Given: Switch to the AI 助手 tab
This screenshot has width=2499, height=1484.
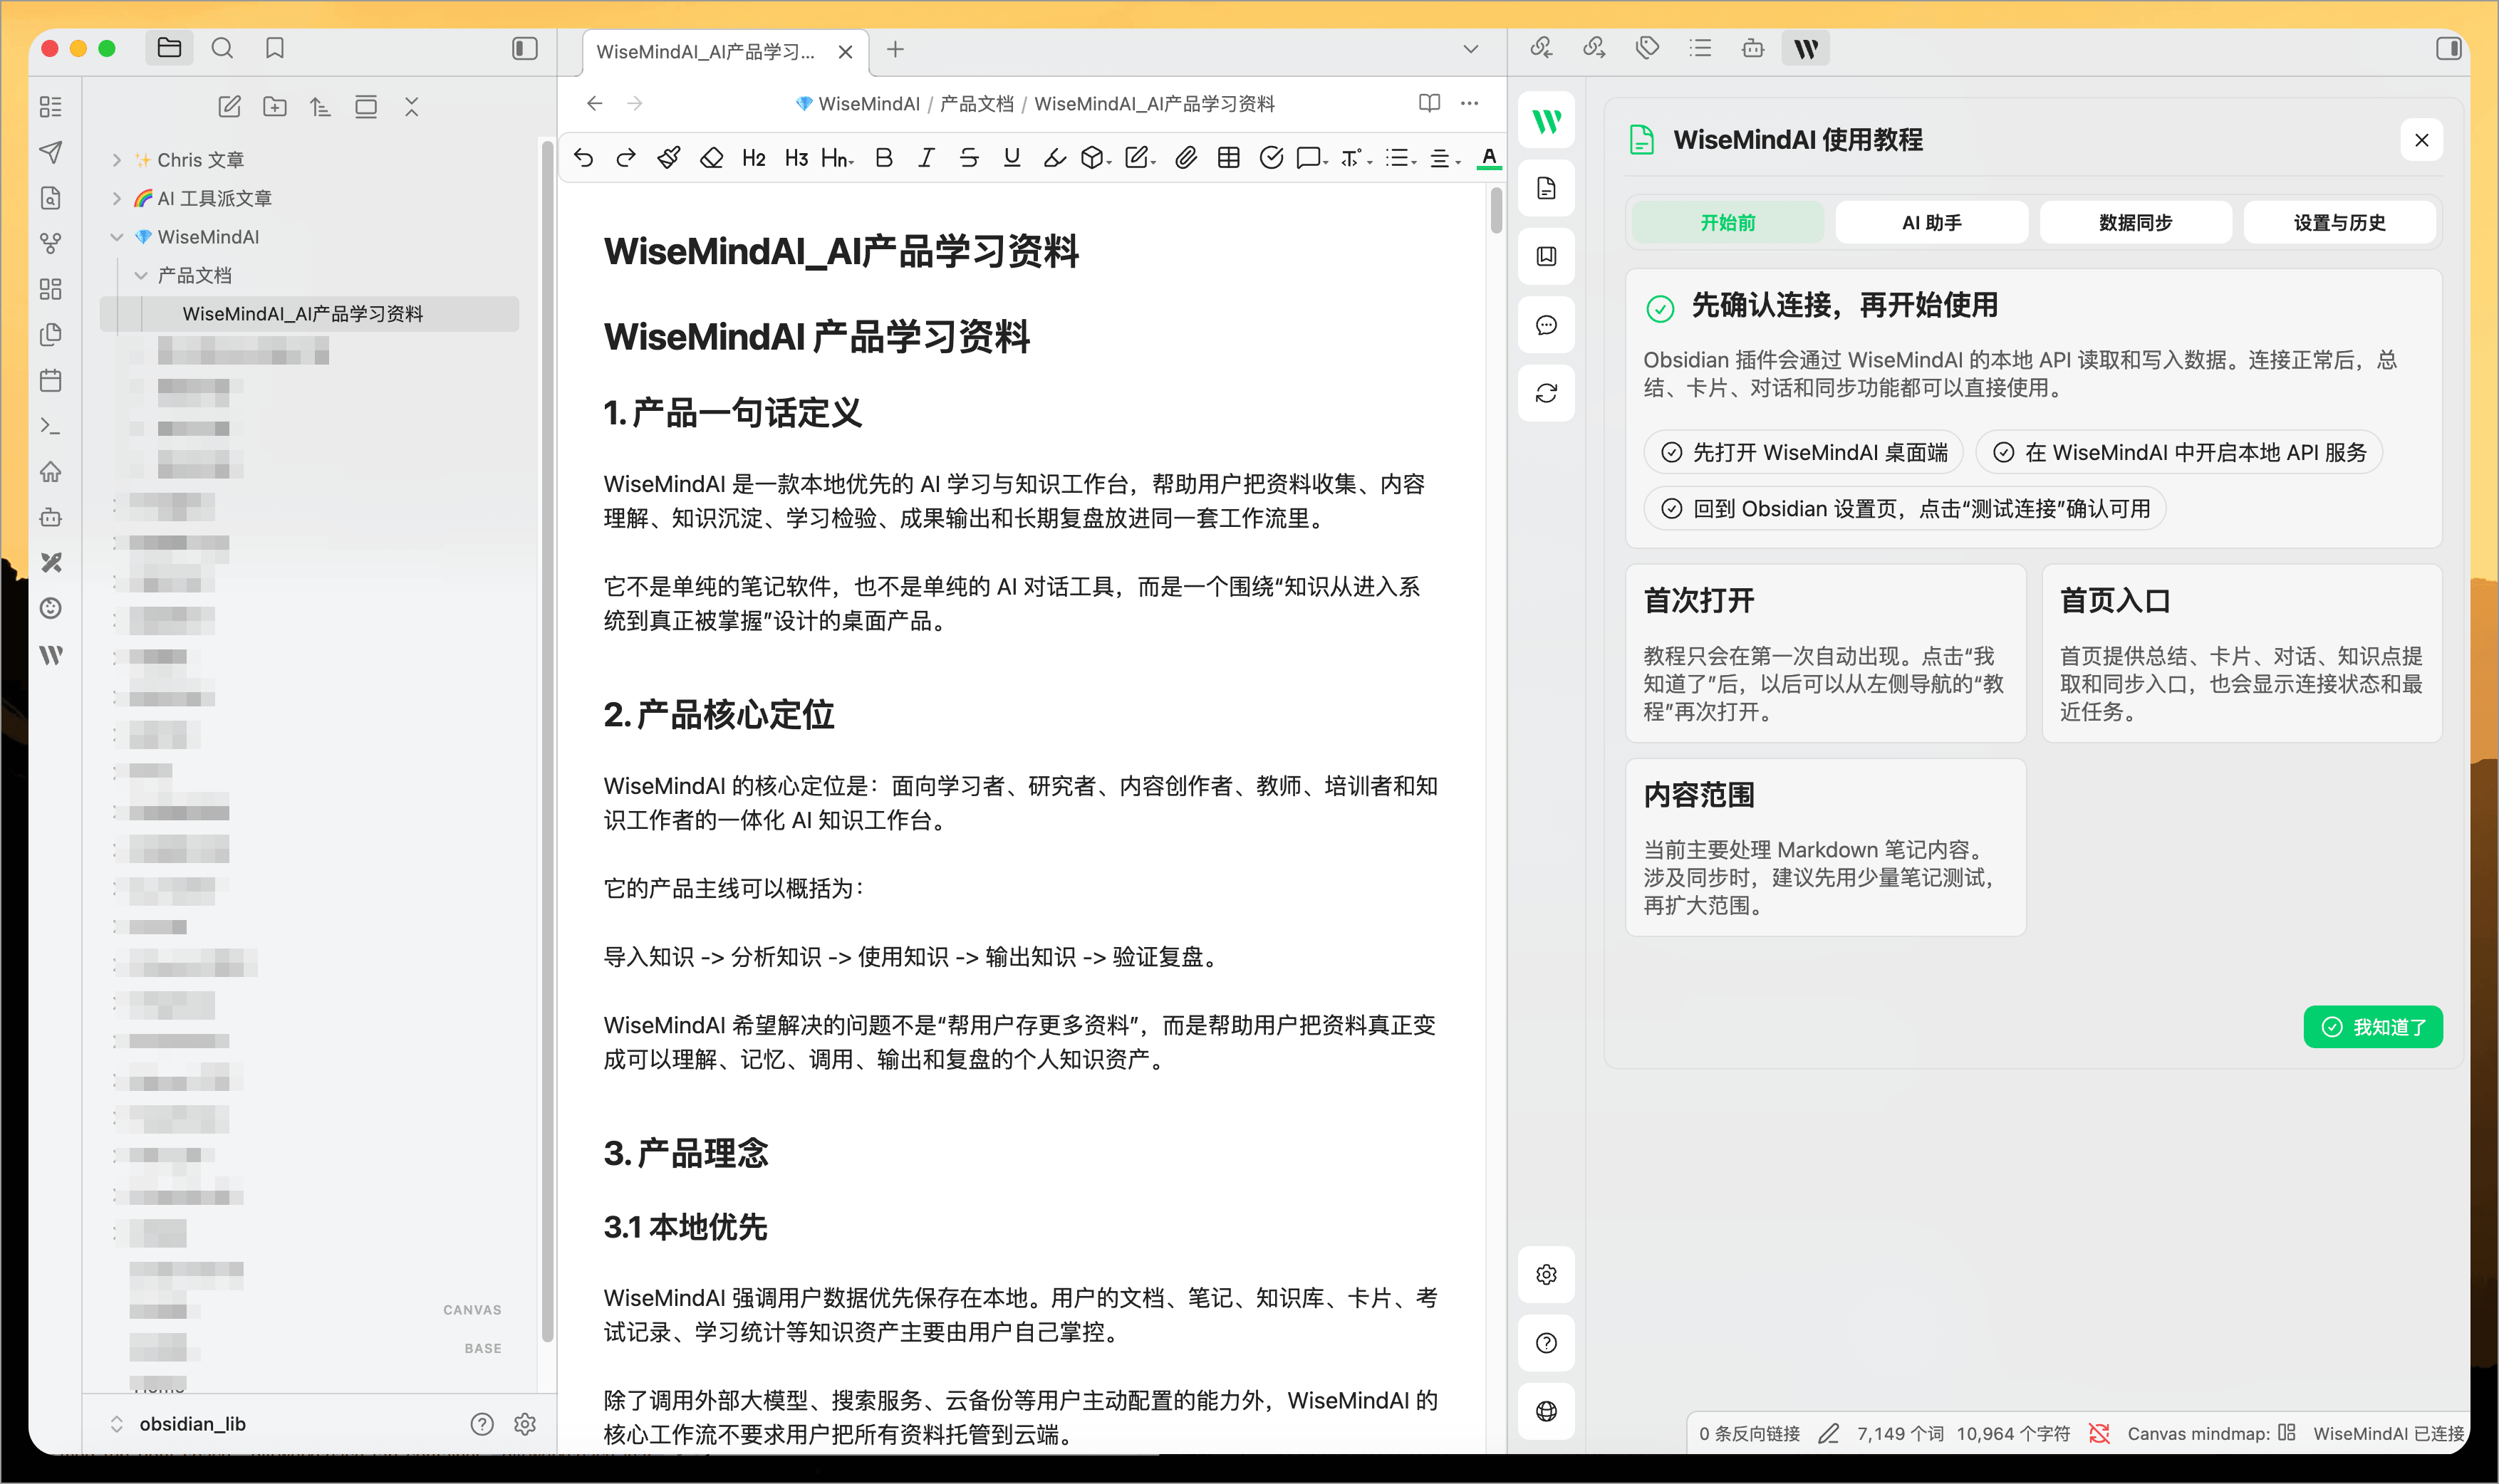Looking at the screenshot, I should coord(1932,222).
